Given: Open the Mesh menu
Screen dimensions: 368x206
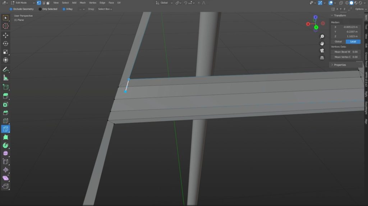Looking at the screenshot, I should pyautogui.click(x=83, y=3).
